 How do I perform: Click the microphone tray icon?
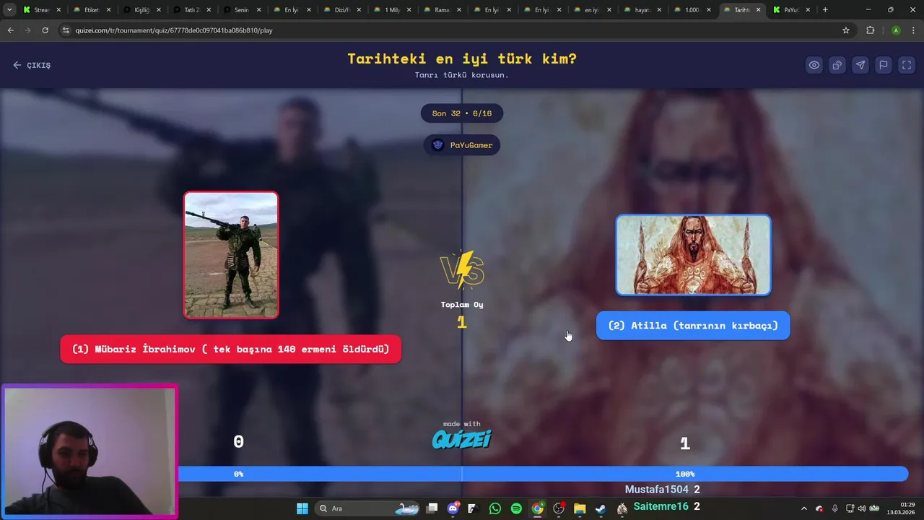[834, 508]
